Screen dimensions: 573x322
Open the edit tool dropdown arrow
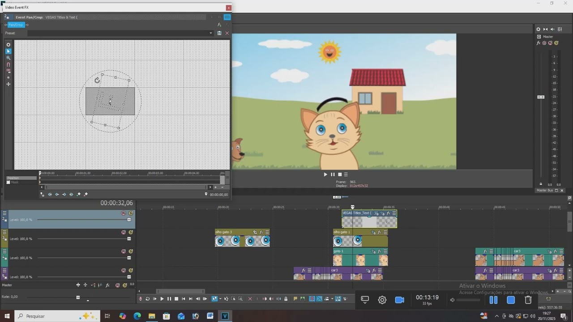pos(220,299)
